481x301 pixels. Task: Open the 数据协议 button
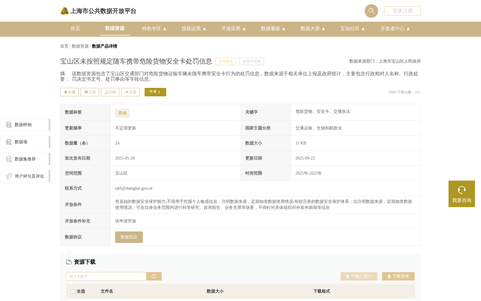point(129,237)
